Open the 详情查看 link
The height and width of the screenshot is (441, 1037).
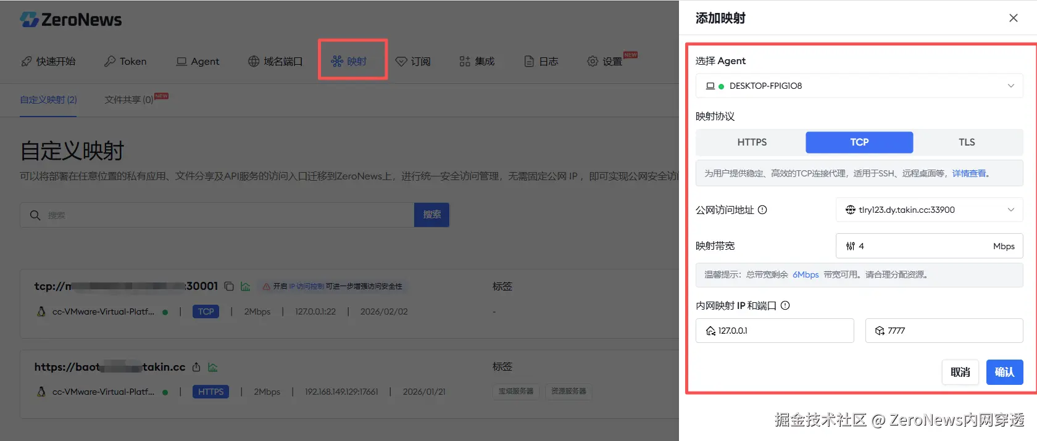969,173
